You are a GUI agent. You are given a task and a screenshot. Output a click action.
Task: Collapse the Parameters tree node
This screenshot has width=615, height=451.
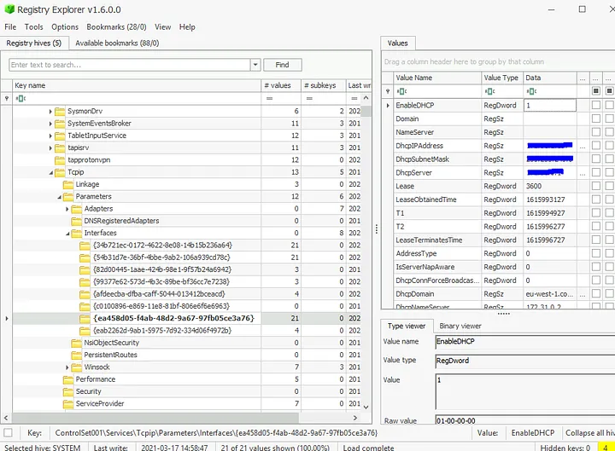[x=59, y=197]
